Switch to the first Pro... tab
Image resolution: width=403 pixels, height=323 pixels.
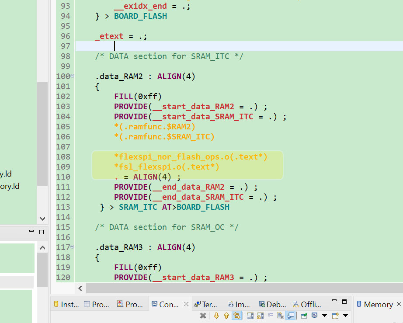pos(97,304)
